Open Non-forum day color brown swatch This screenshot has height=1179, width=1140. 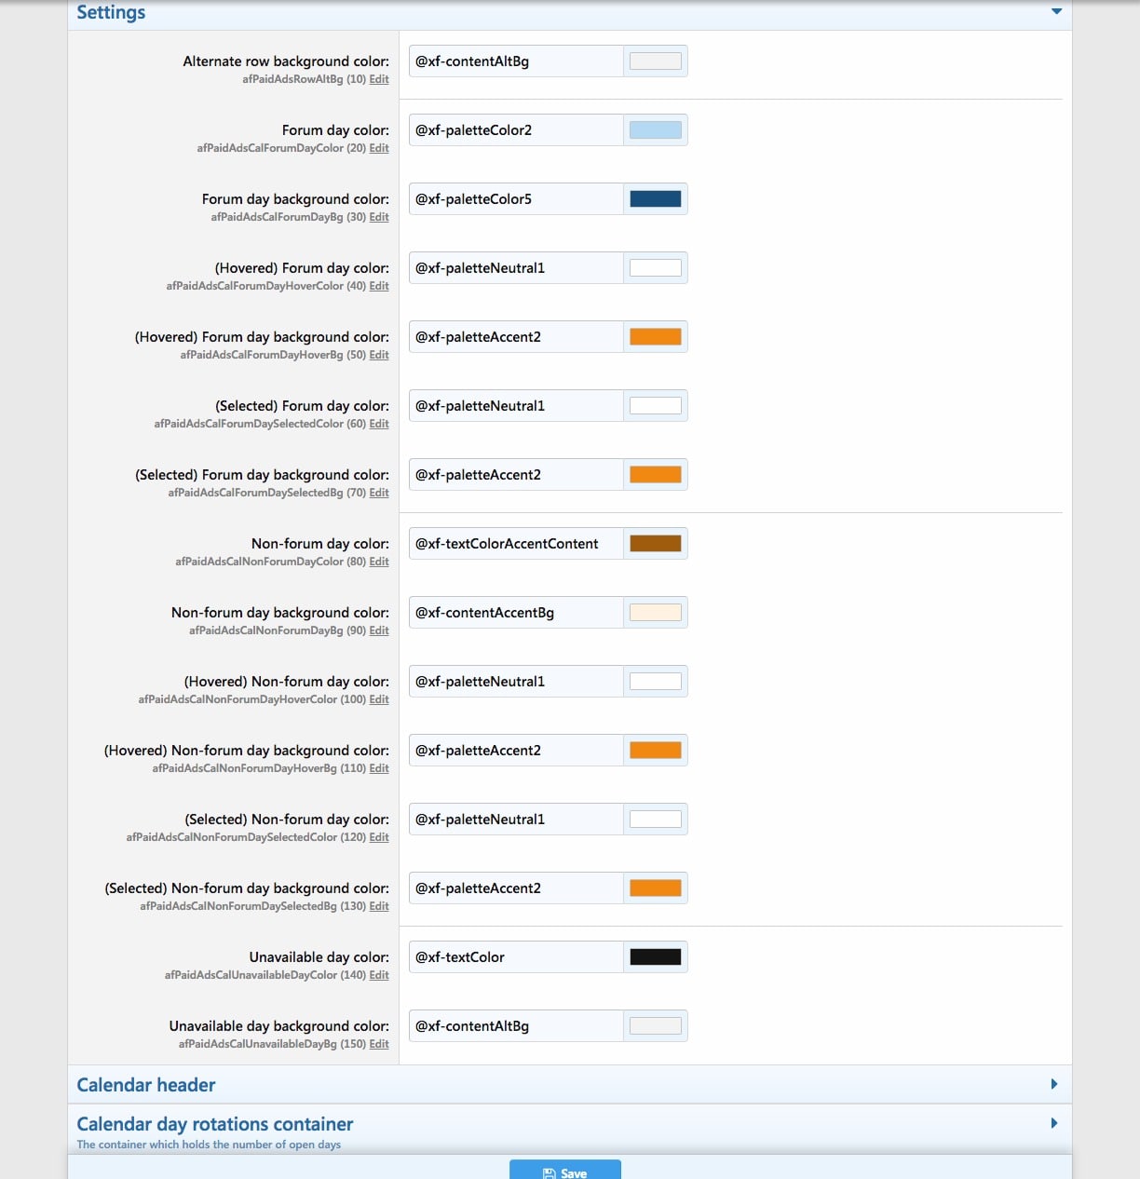(656, 544)
